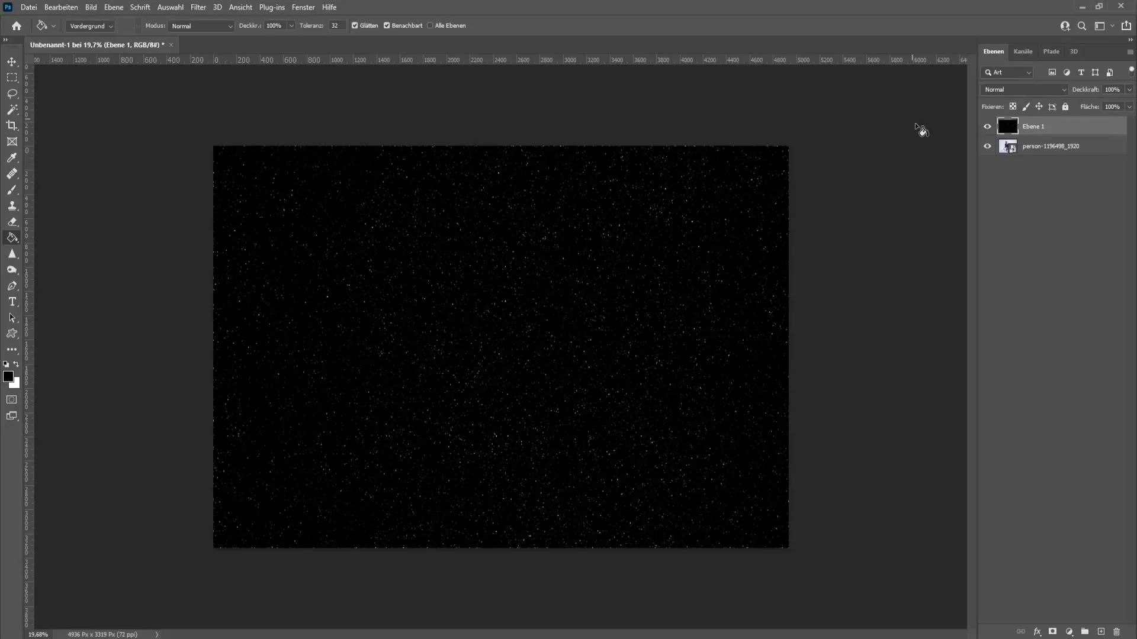Toggle visibility of person-1196498_1920 layer
Viewport: 1137px width, 639px height.
coord(987,146)
